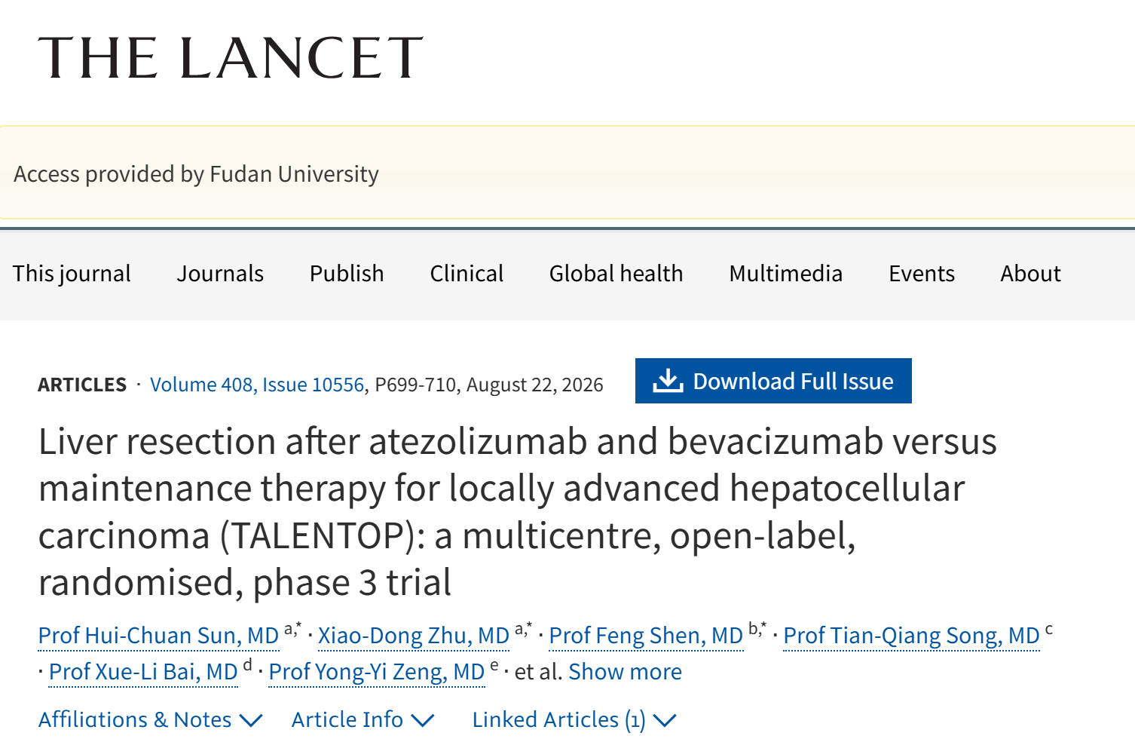Open author Prof Hui-Chuan Sun, MD
Image resolution: width=1135 pixels, height=742 pixels.
158,636
